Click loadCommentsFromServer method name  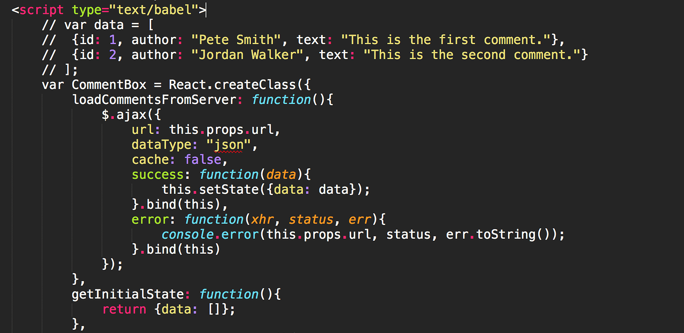click(154, 100)
